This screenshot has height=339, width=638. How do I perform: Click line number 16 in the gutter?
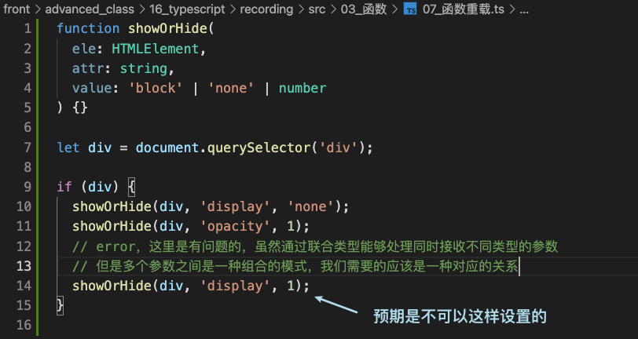coord(24,325)
